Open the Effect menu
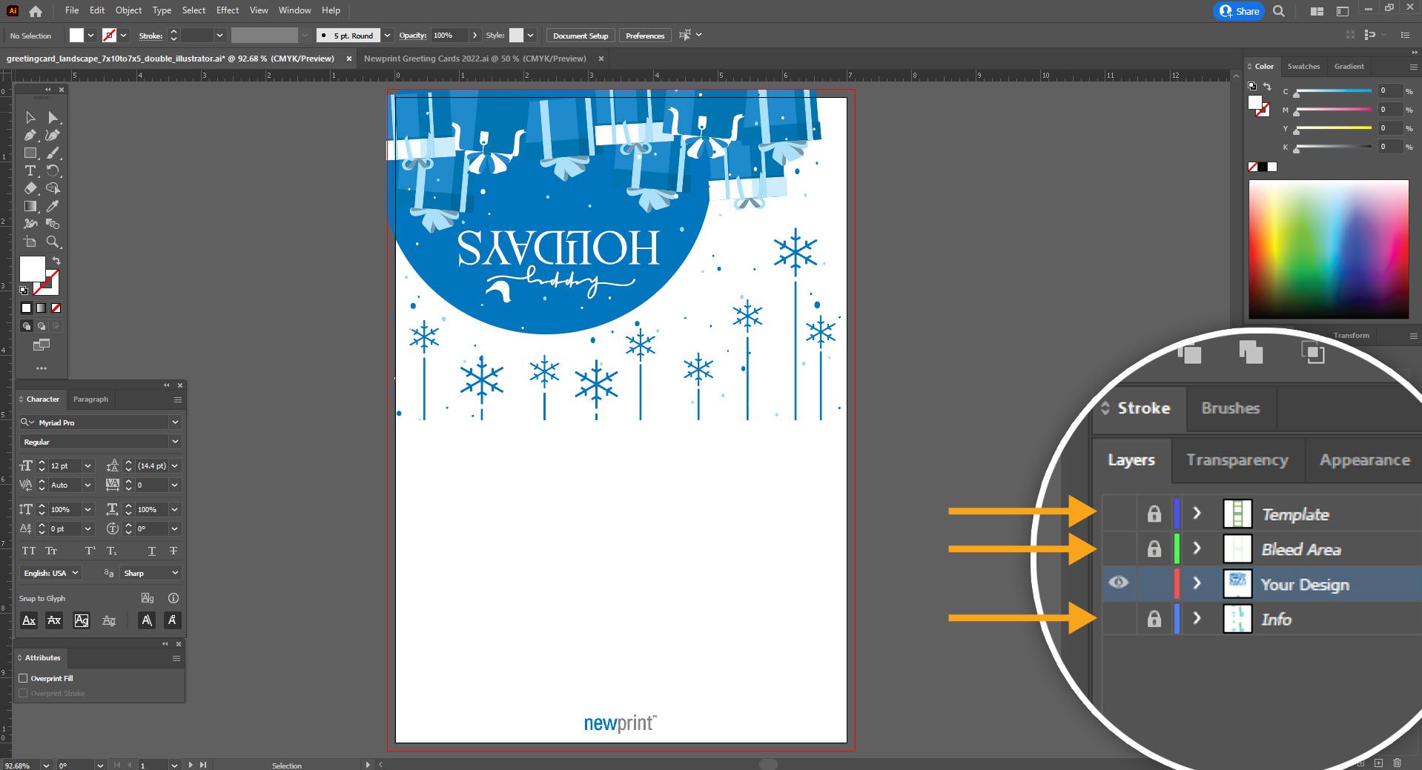 [x=227, y=10]
